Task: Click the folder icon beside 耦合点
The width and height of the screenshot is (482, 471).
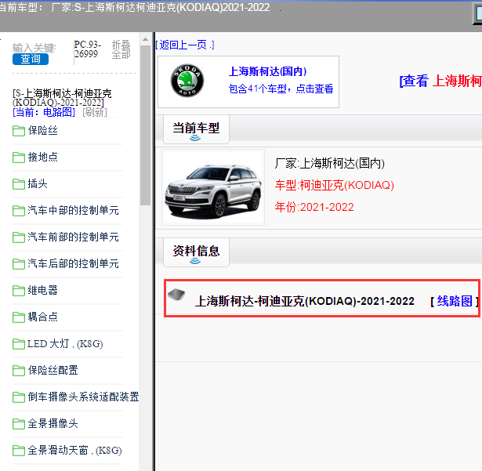Action: 19,317
